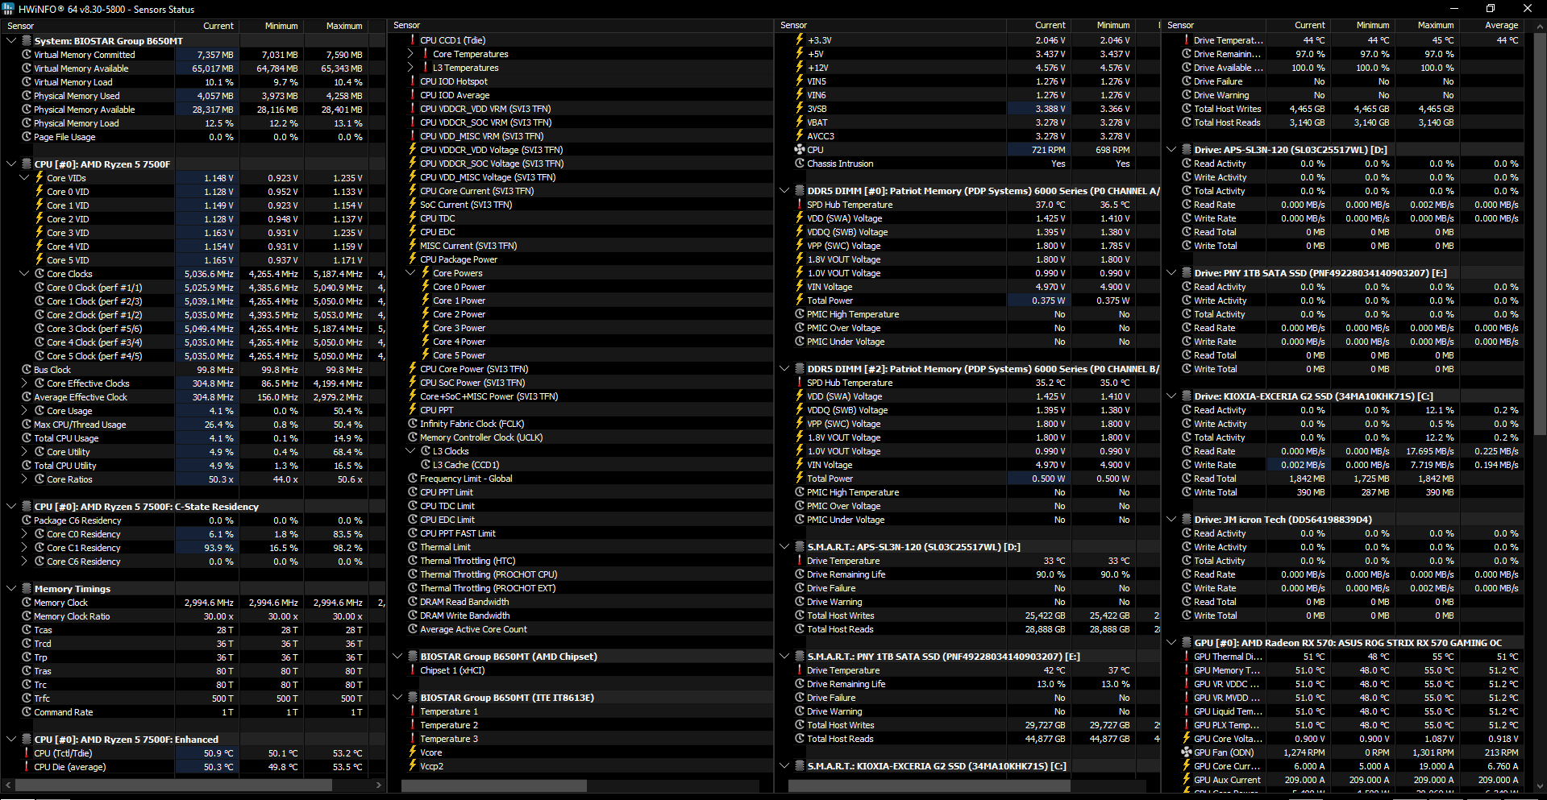Click the thermometer icon beside CPU (Tctl/Tdie)
The height and width of the screenshot is (800, 1547).
tap(27, 753)
